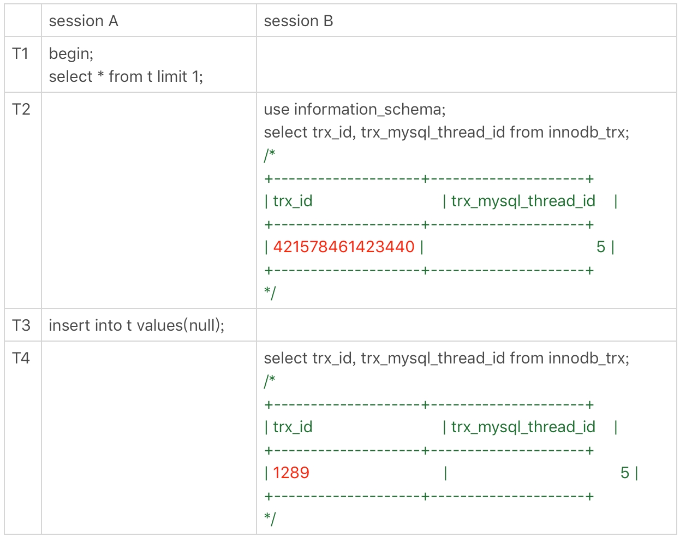Click the trx_id header in T2 result
The width and height of the screenshot is (680, 537).
tap(293, 201)
